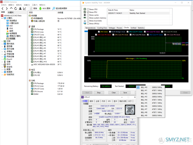Expand the 网络设备 tree node
This screenshot has width=193, height=145.
[2, 57]
